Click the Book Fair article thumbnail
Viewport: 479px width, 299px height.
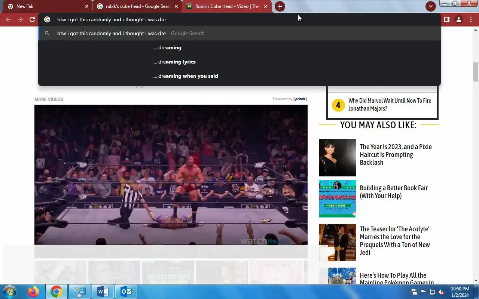click(338, 199)
